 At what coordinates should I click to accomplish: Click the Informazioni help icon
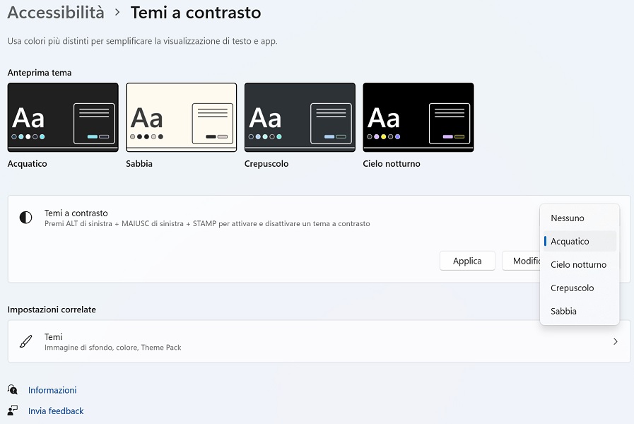13,390
